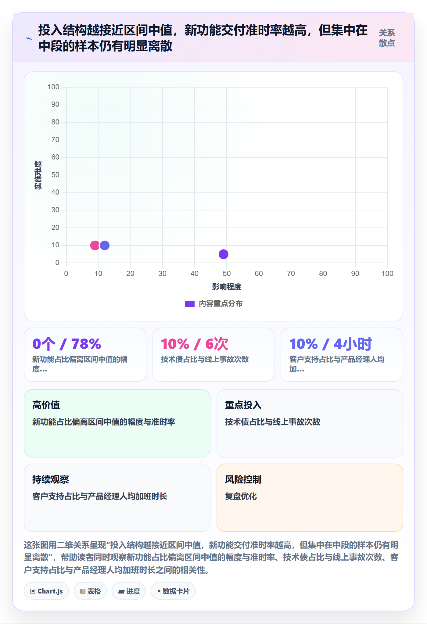Open the 10% / 4小时 stat card

(x=342, y=355)
